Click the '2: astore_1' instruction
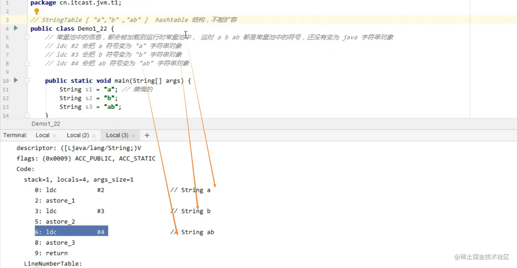 pyautogui.click(x=55, y=201)
